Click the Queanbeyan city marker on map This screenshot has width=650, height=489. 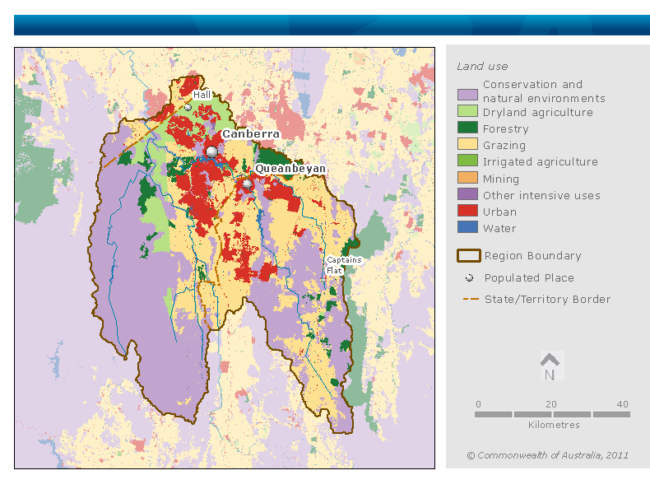click(x=247, y=184)
